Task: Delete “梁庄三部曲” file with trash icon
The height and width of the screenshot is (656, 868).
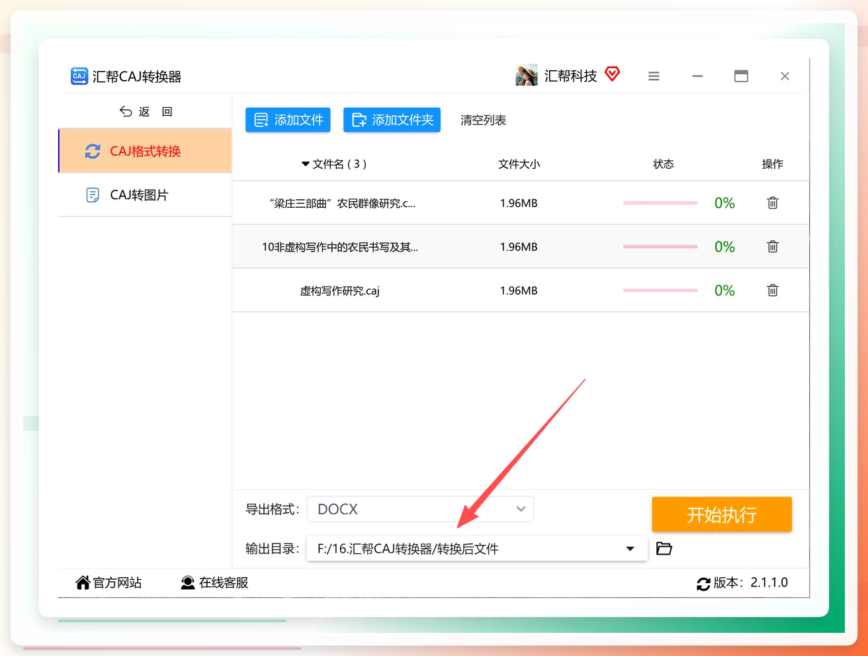Action: click(773, 203)
